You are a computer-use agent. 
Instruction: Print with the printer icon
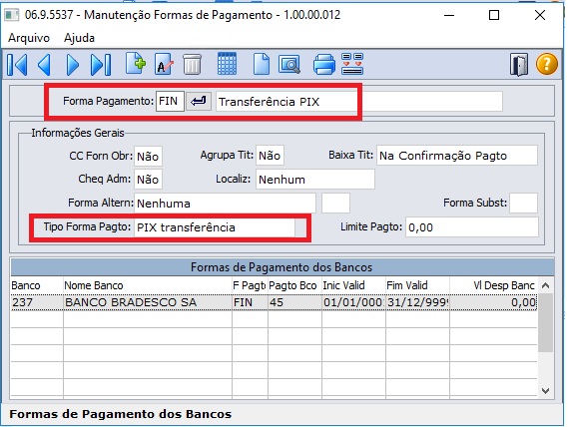[x=323, y=65]
